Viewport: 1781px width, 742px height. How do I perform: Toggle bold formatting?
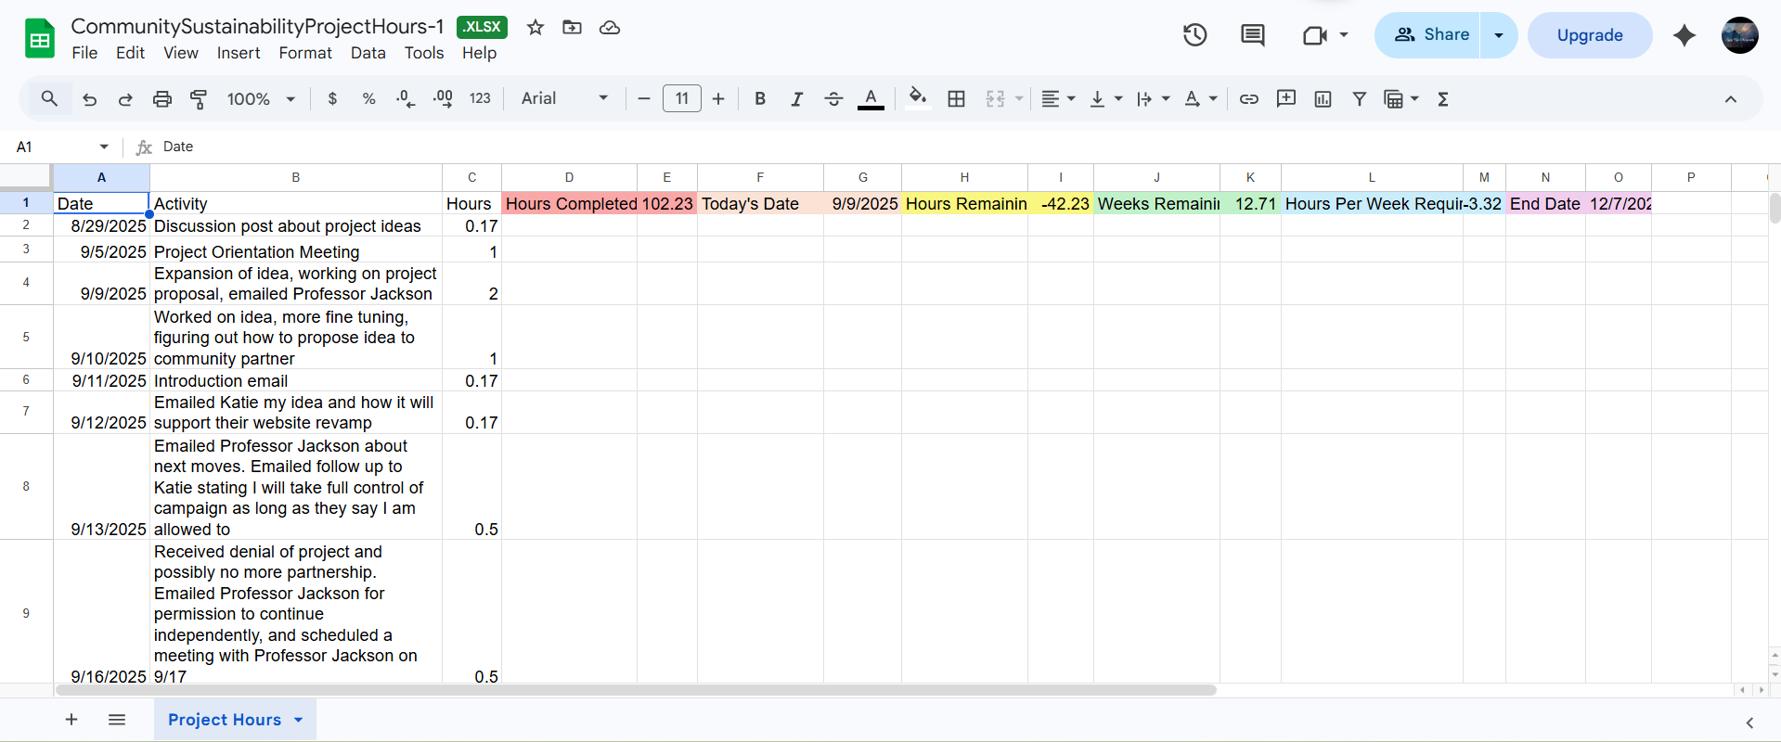point(760,99)
